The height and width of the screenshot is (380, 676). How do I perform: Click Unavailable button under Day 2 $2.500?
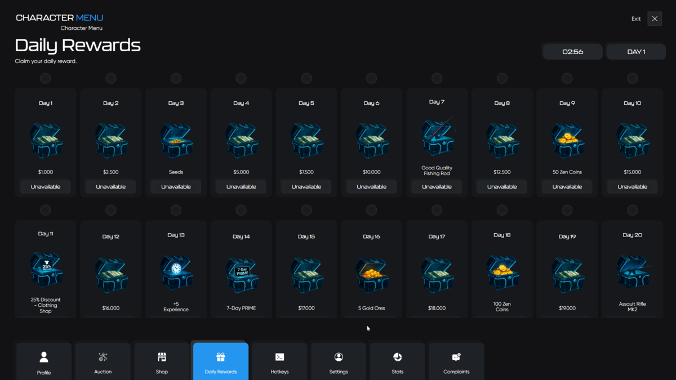[111, 187]
